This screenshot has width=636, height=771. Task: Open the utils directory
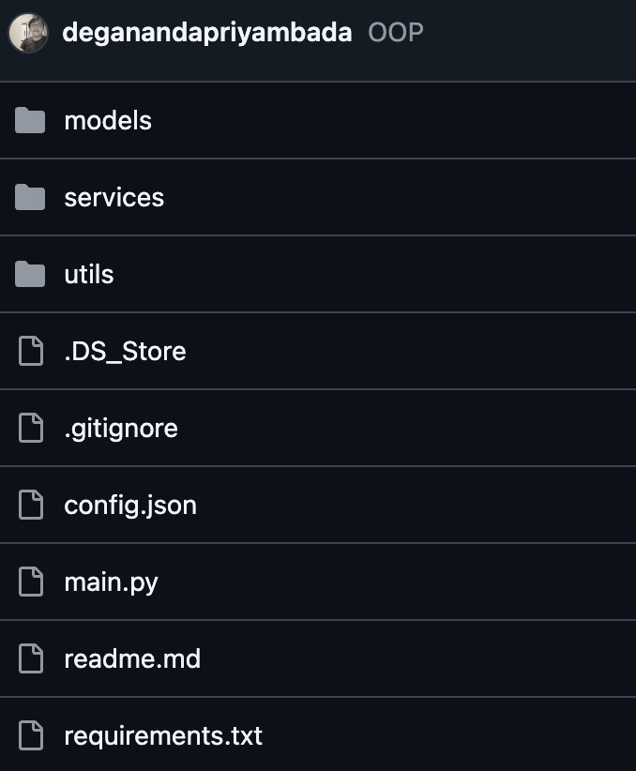[89, 274]
